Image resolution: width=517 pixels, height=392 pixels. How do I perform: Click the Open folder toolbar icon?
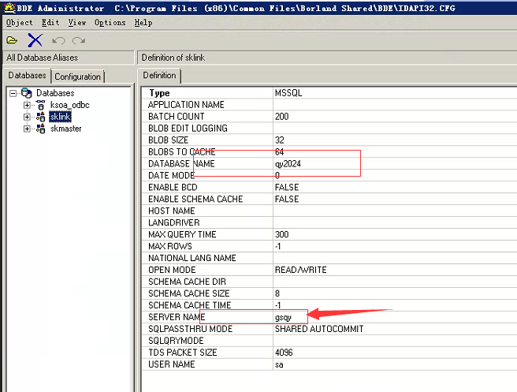pyautogui.click(x=12, y=39)
